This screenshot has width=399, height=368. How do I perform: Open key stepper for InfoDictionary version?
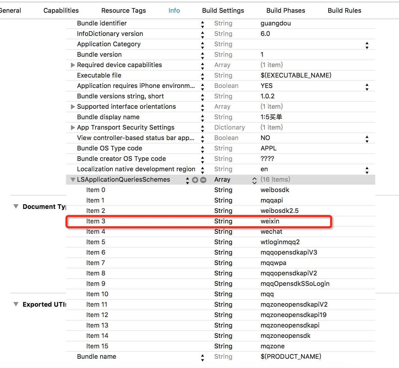(202, 35)
